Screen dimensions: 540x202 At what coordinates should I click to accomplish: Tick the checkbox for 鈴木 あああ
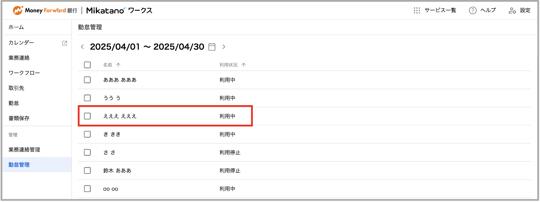(87, 171)
